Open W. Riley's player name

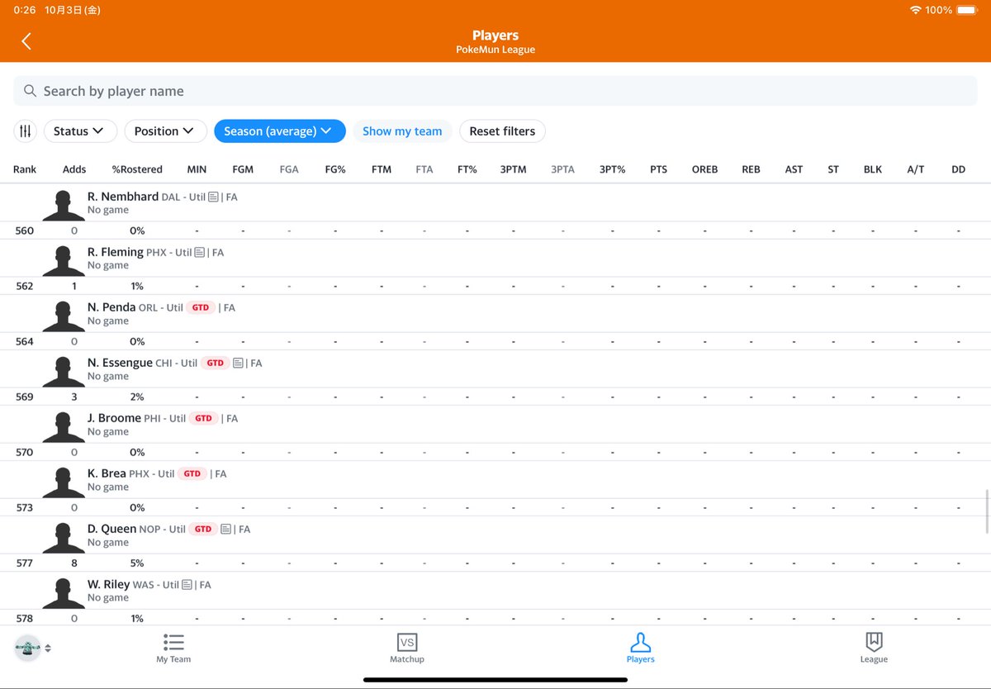pos(108,584)
